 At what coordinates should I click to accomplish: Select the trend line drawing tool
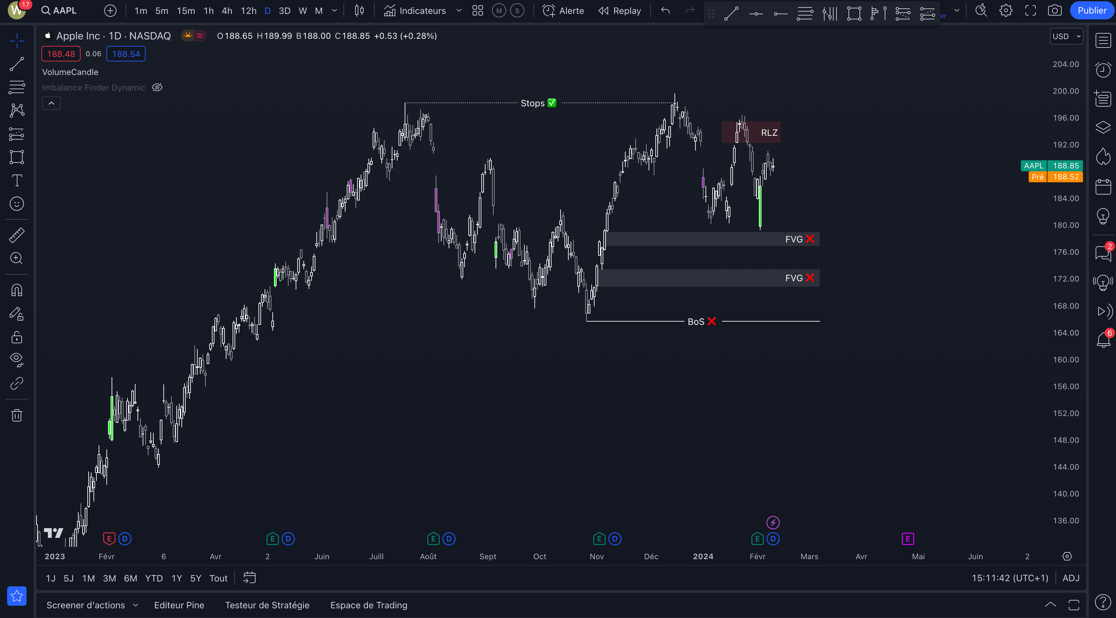pos(17,64)
